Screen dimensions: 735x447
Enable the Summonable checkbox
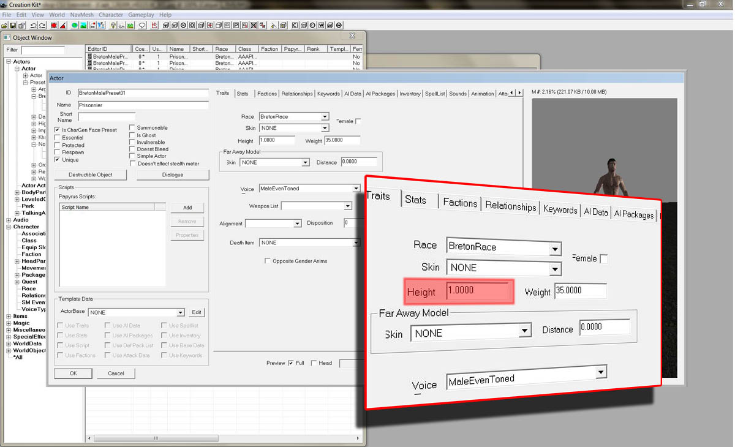pyautogui.click(x=132, y=127)
